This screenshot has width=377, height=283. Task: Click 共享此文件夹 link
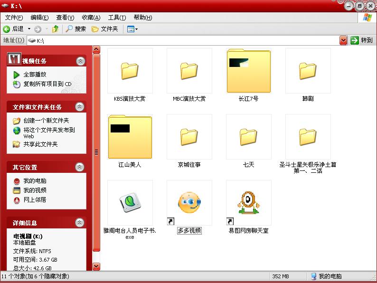click(40, 144)
